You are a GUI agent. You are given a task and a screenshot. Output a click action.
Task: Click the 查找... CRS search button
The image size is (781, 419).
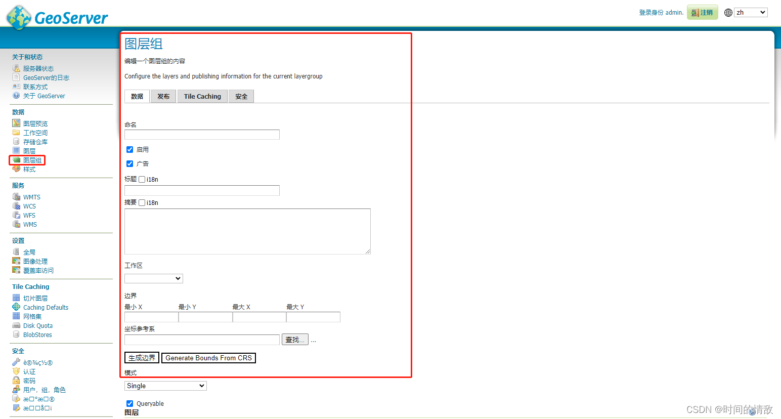(295, 340)
